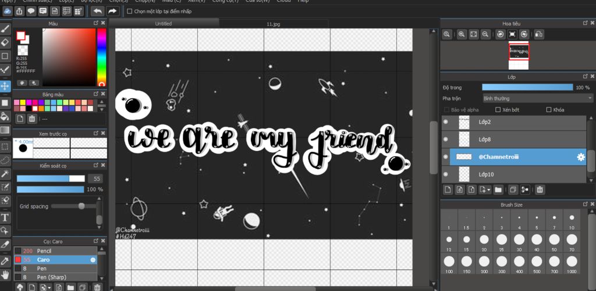Choose brush size 12 preset
Screen dimensions: 596x291
[449, 242]
